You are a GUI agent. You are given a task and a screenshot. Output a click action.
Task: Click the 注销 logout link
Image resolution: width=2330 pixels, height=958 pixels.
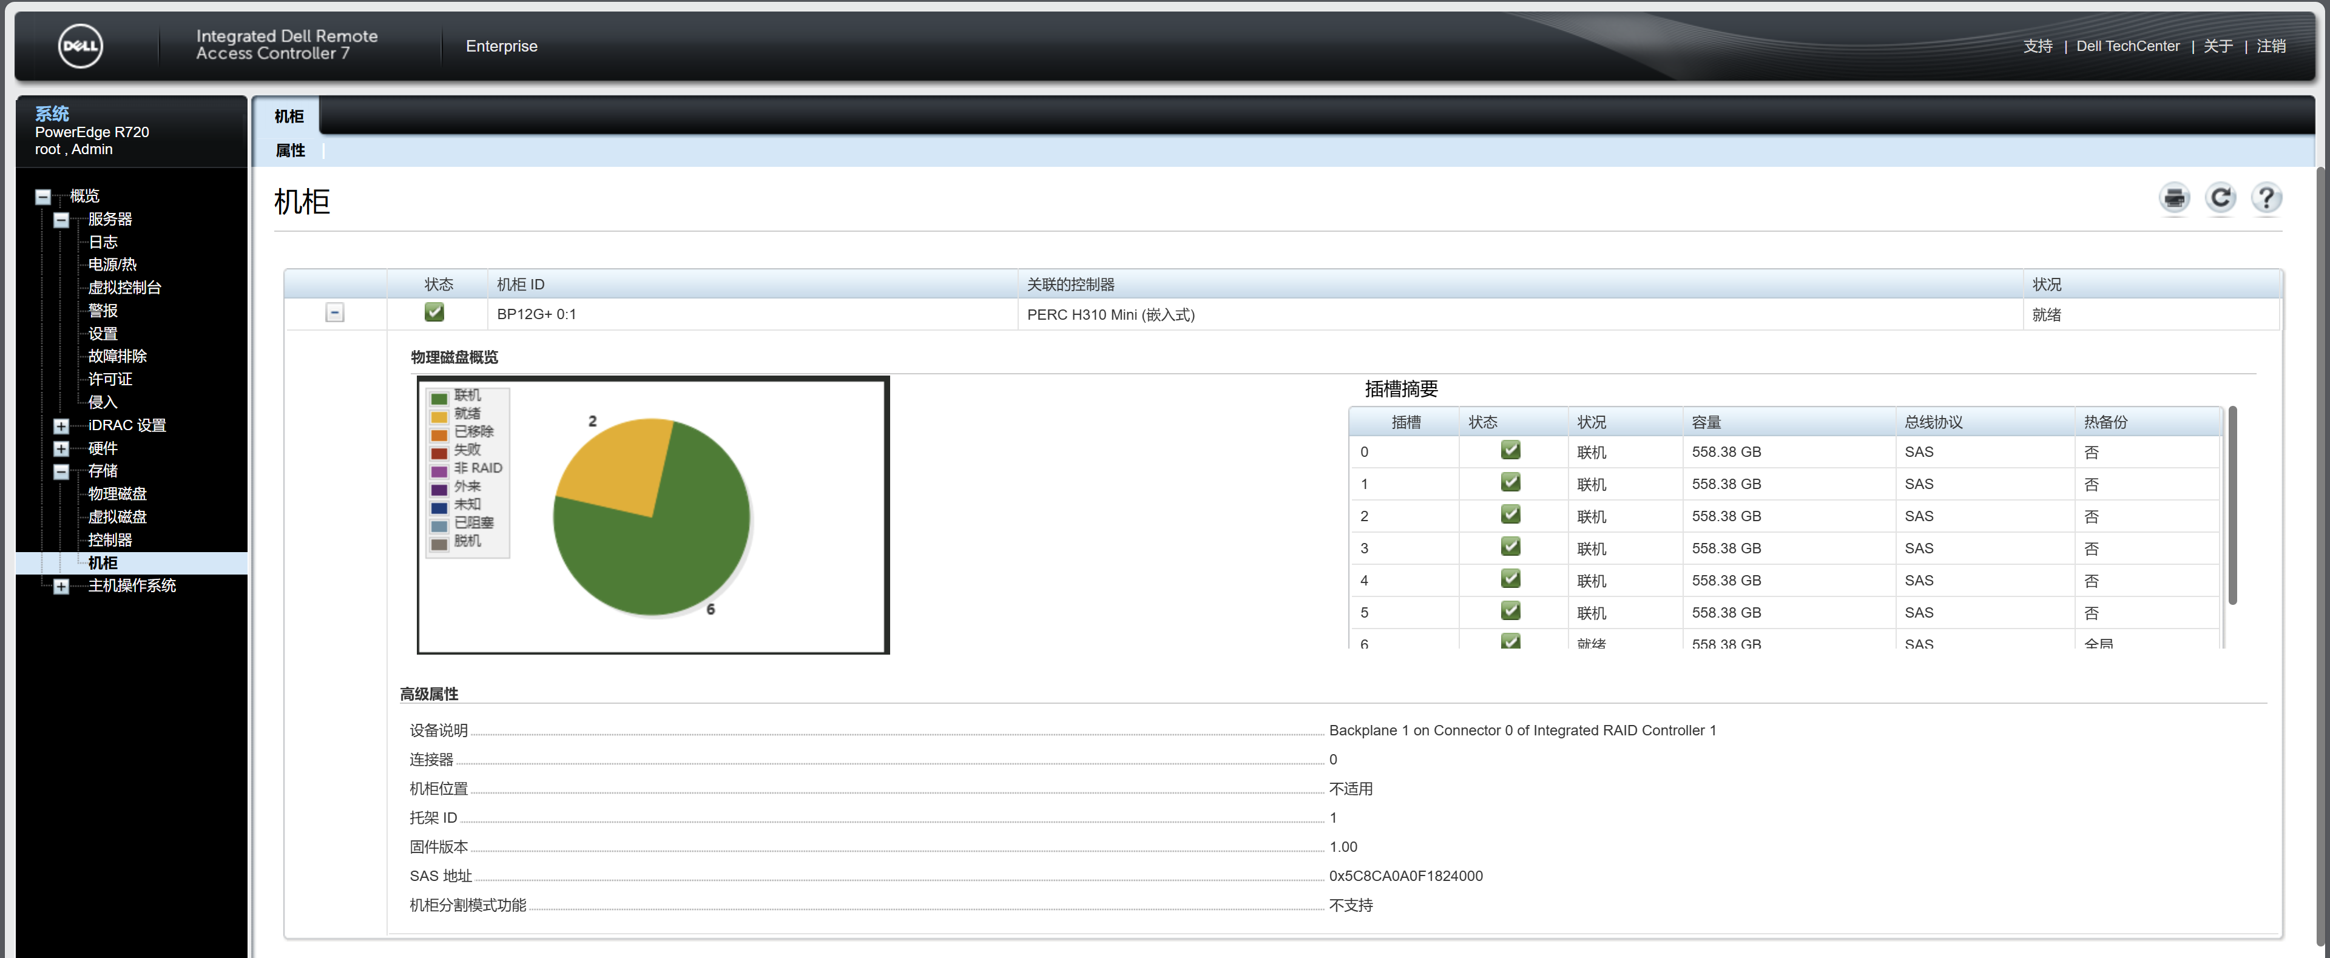pos(2271,46)
